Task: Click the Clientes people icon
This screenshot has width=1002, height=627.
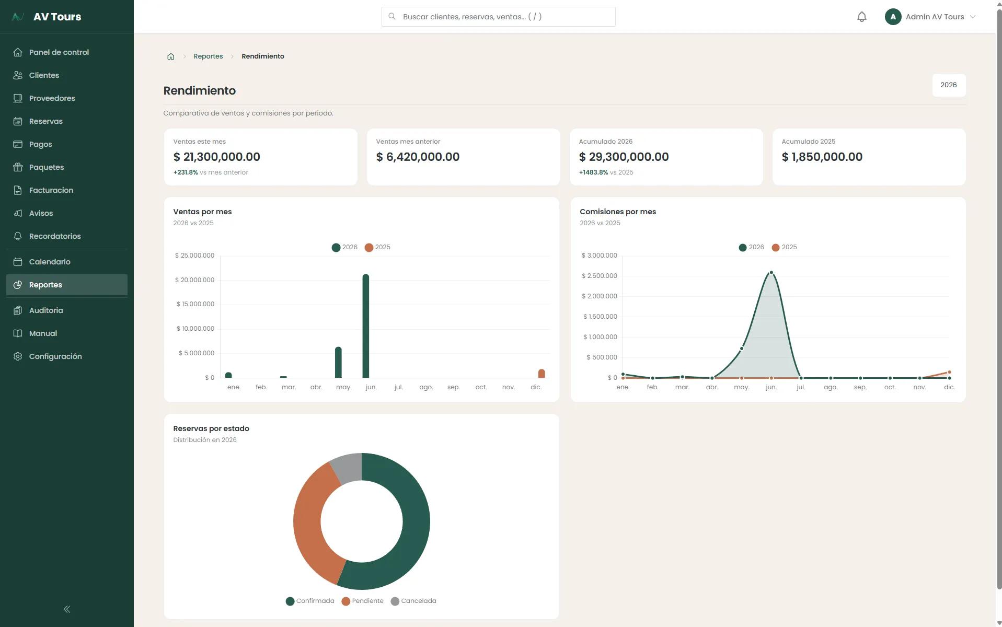Action: point(18,75)
